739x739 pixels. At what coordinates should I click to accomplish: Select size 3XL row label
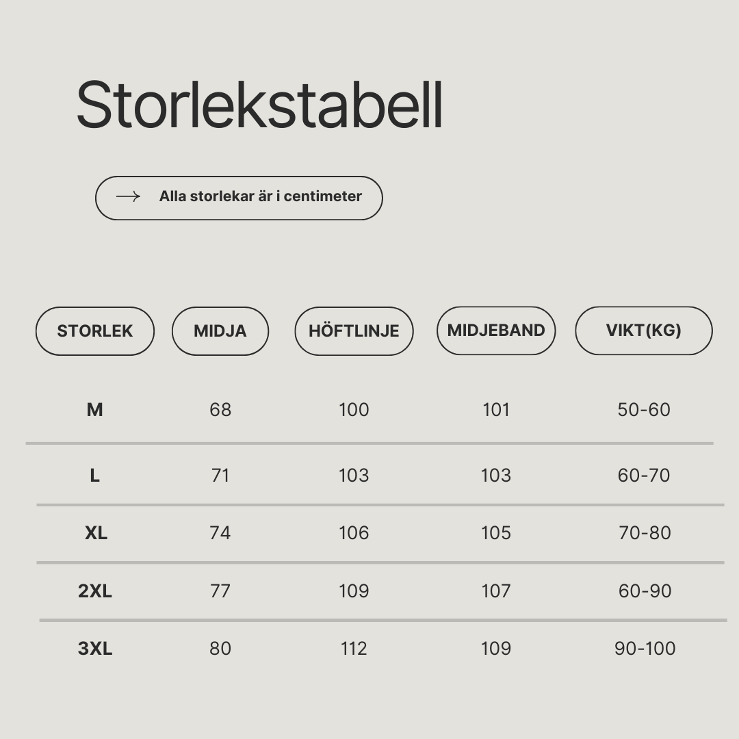[94, 648]
